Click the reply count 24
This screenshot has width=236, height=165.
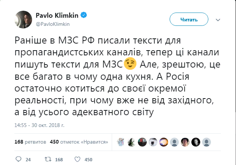coord(28,159)
